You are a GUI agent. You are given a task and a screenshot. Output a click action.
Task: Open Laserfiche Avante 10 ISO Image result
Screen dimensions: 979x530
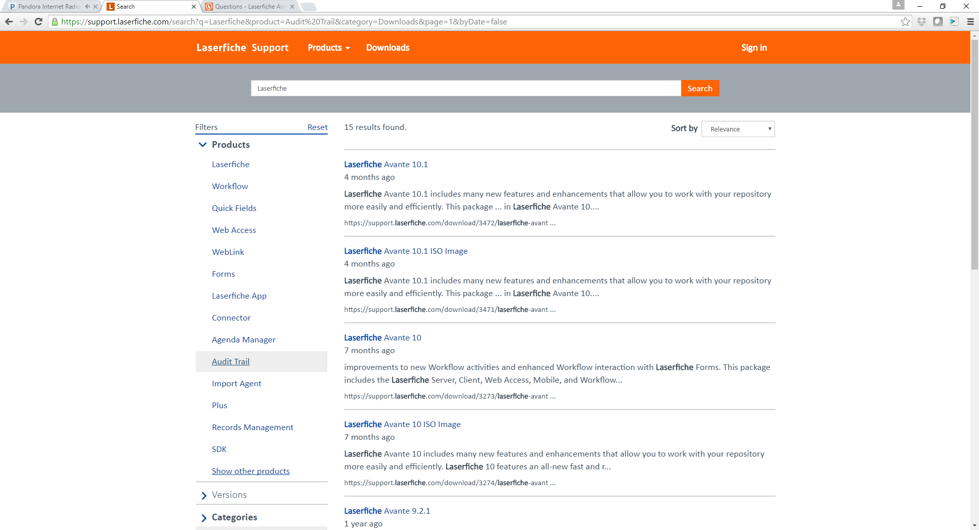(402, 424)
